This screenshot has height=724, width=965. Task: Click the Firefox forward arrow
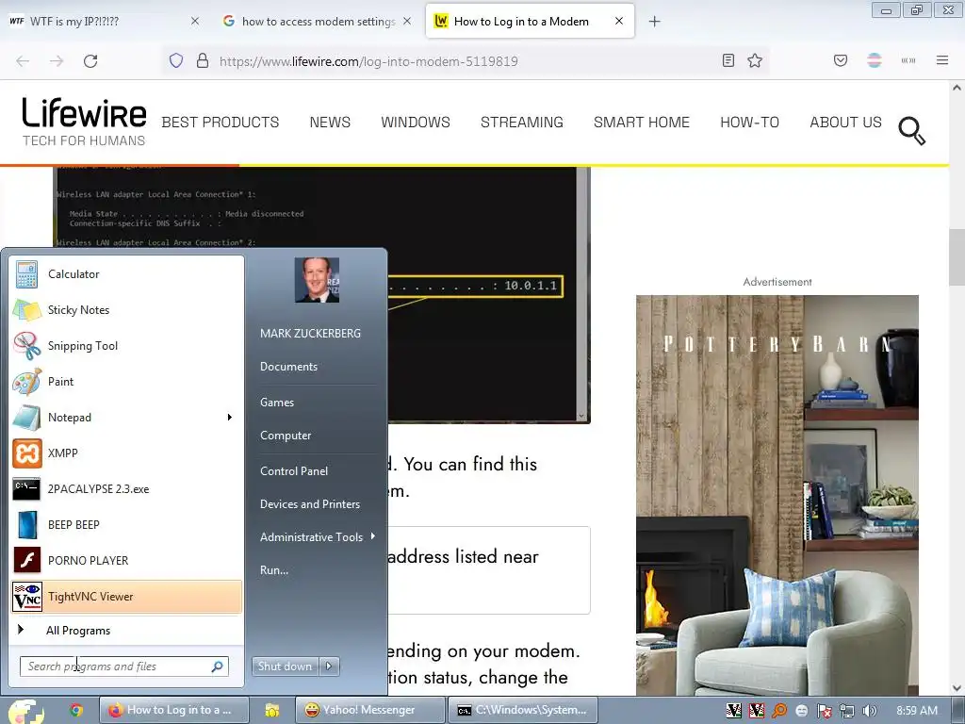[57, 61]
